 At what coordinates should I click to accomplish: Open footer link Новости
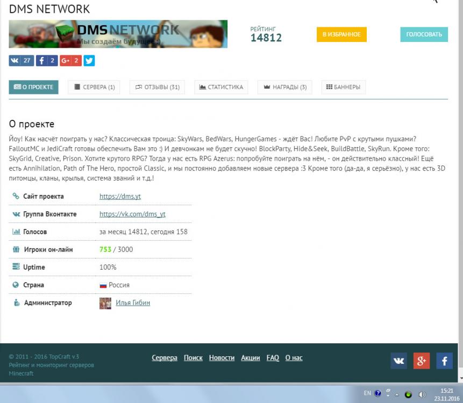222,357
